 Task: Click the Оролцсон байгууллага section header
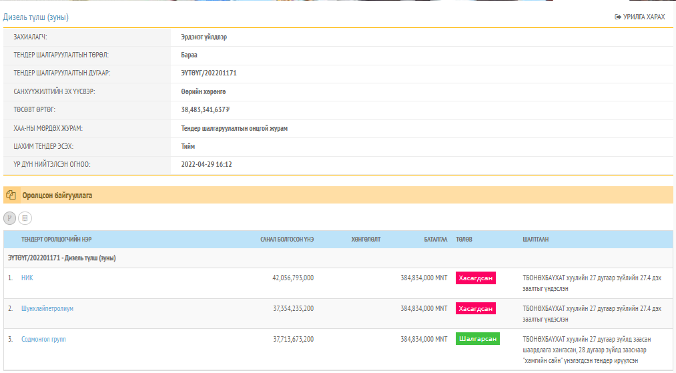[57, 196]
